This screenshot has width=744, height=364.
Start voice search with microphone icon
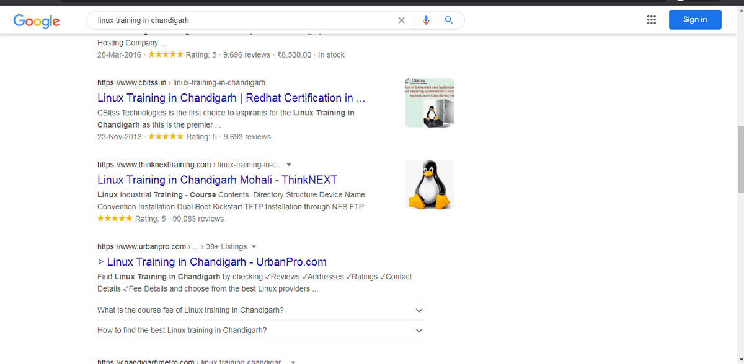tap(426, 20)
